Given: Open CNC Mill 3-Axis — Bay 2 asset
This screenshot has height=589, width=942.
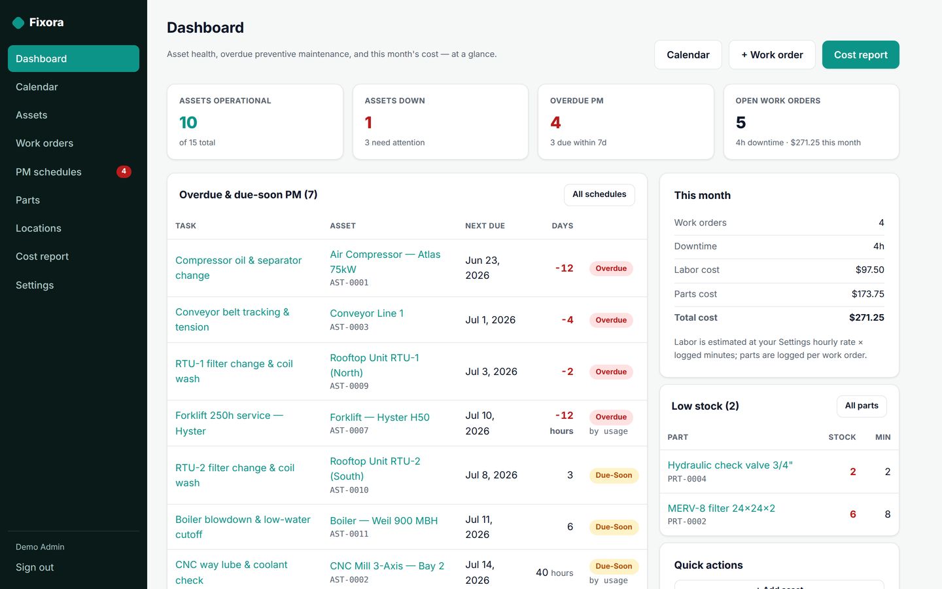Looking at the screenshot, I should 387,566.
